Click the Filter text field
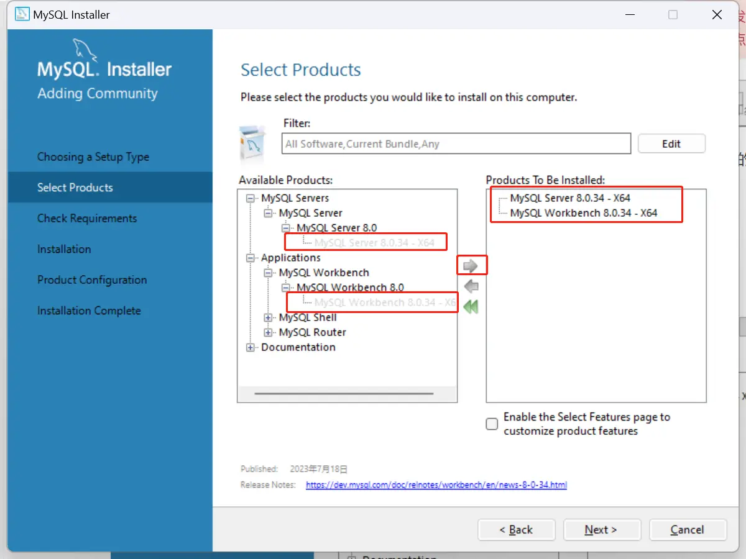The image size is (746, 559). pyautogui.click(x=456, y=143)
